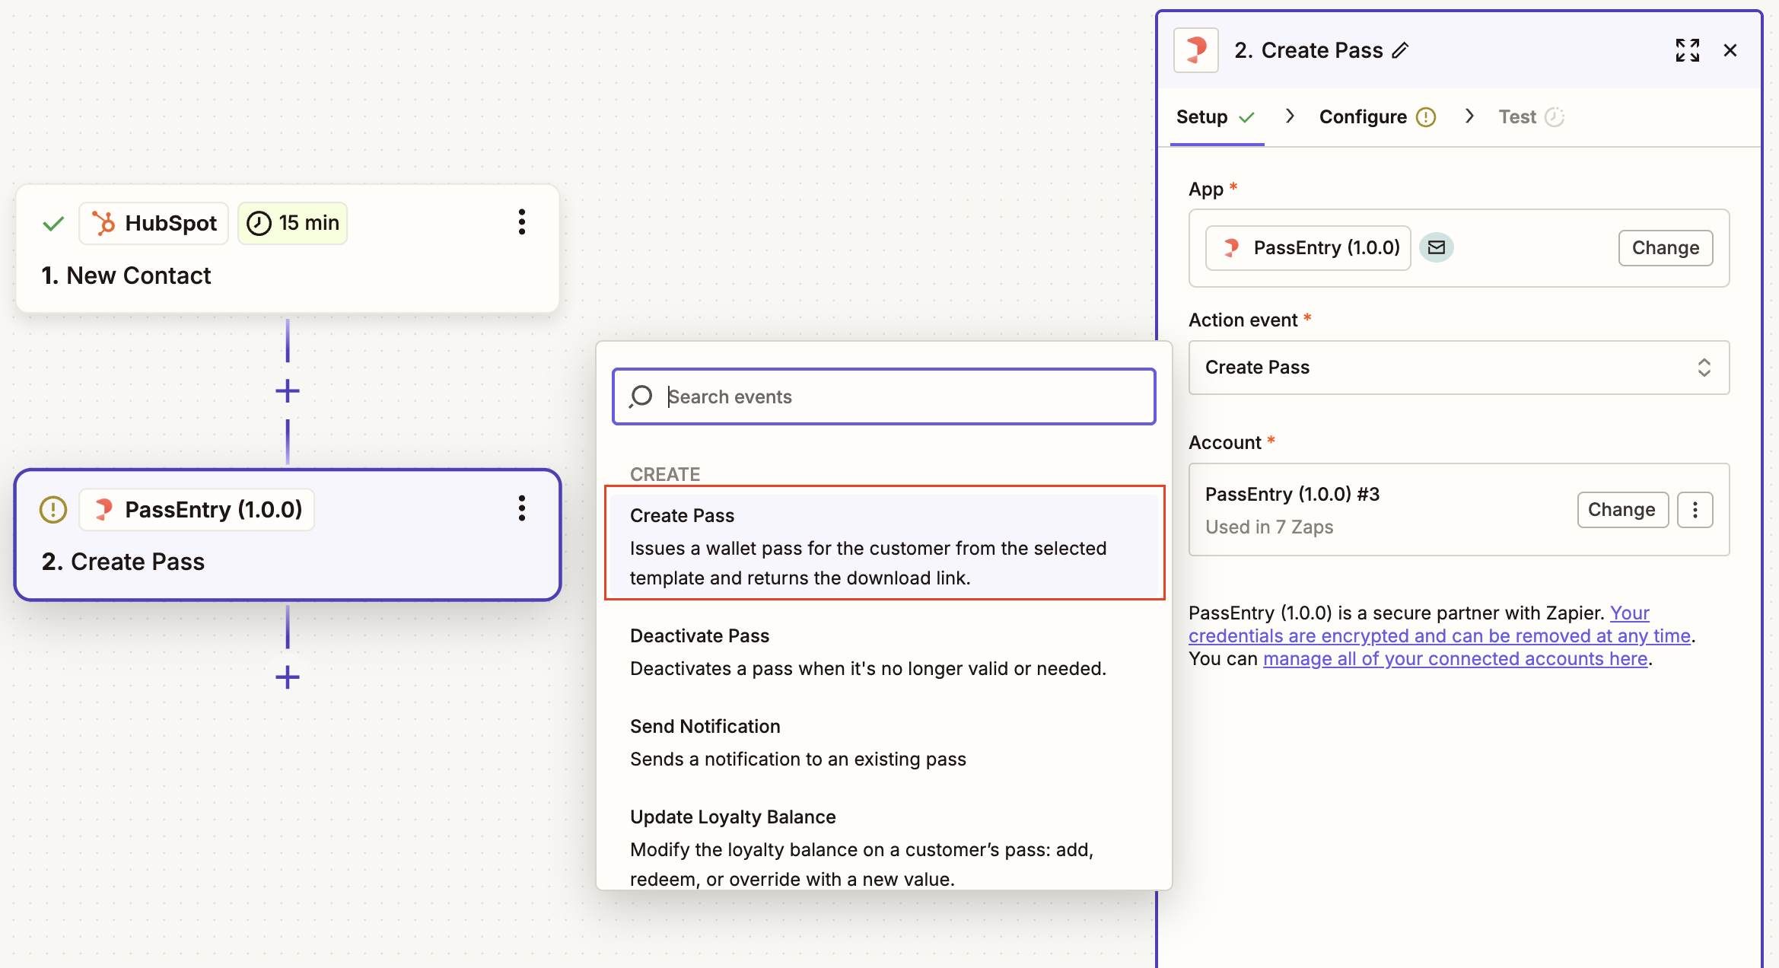Choose Create Pass event
Image resolution: width=1779 pixels, height=968 pixels.
(x=884, y=546)
